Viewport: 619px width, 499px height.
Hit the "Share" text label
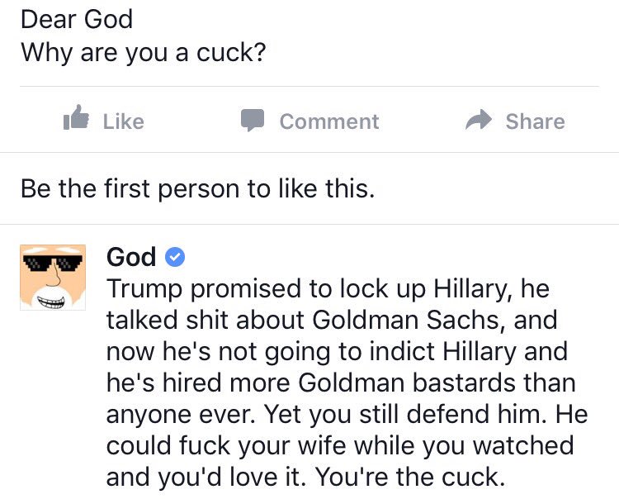click(535, 121)
